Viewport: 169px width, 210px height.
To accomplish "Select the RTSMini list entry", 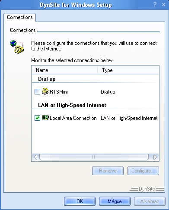I will pyautogui.click(x=59, y=92).
